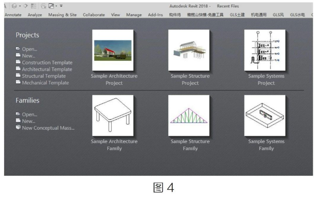314x198 pixels.
Task: Click New... link under Families
Action: click(x=28, y=121)
